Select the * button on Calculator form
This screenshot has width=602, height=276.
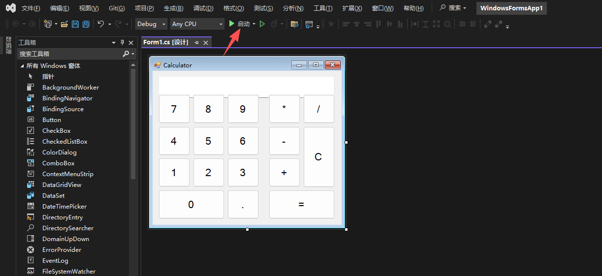[284, 109]
